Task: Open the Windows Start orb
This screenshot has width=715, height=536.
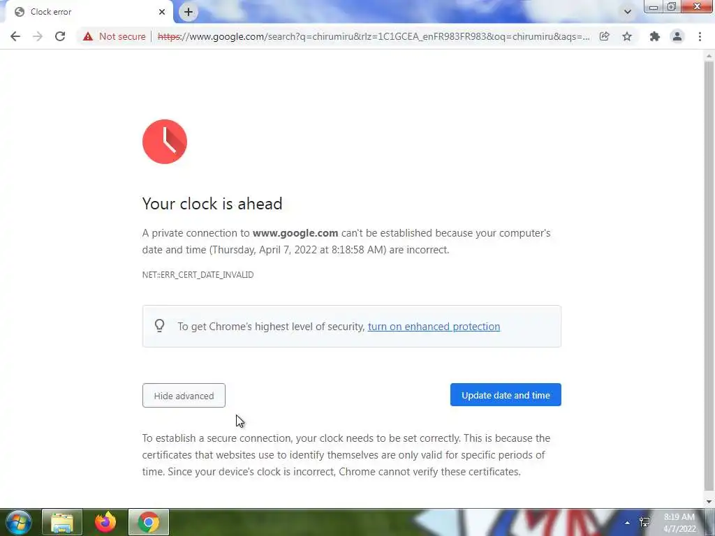Action: tap(19, 522)
